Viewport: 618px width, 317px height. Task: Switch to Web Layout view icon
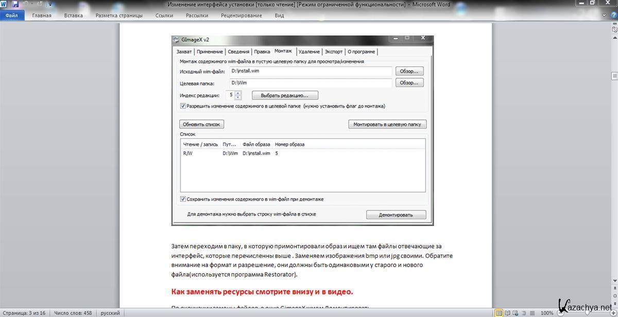pyautogui.click(x=515, y=313)
